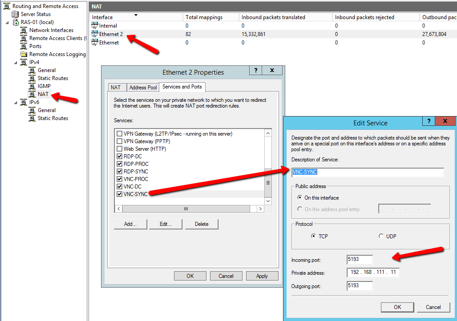Collapse the RAS-01 (local) server node
Viewport: 457px width, 321px height.
[8, 22]
